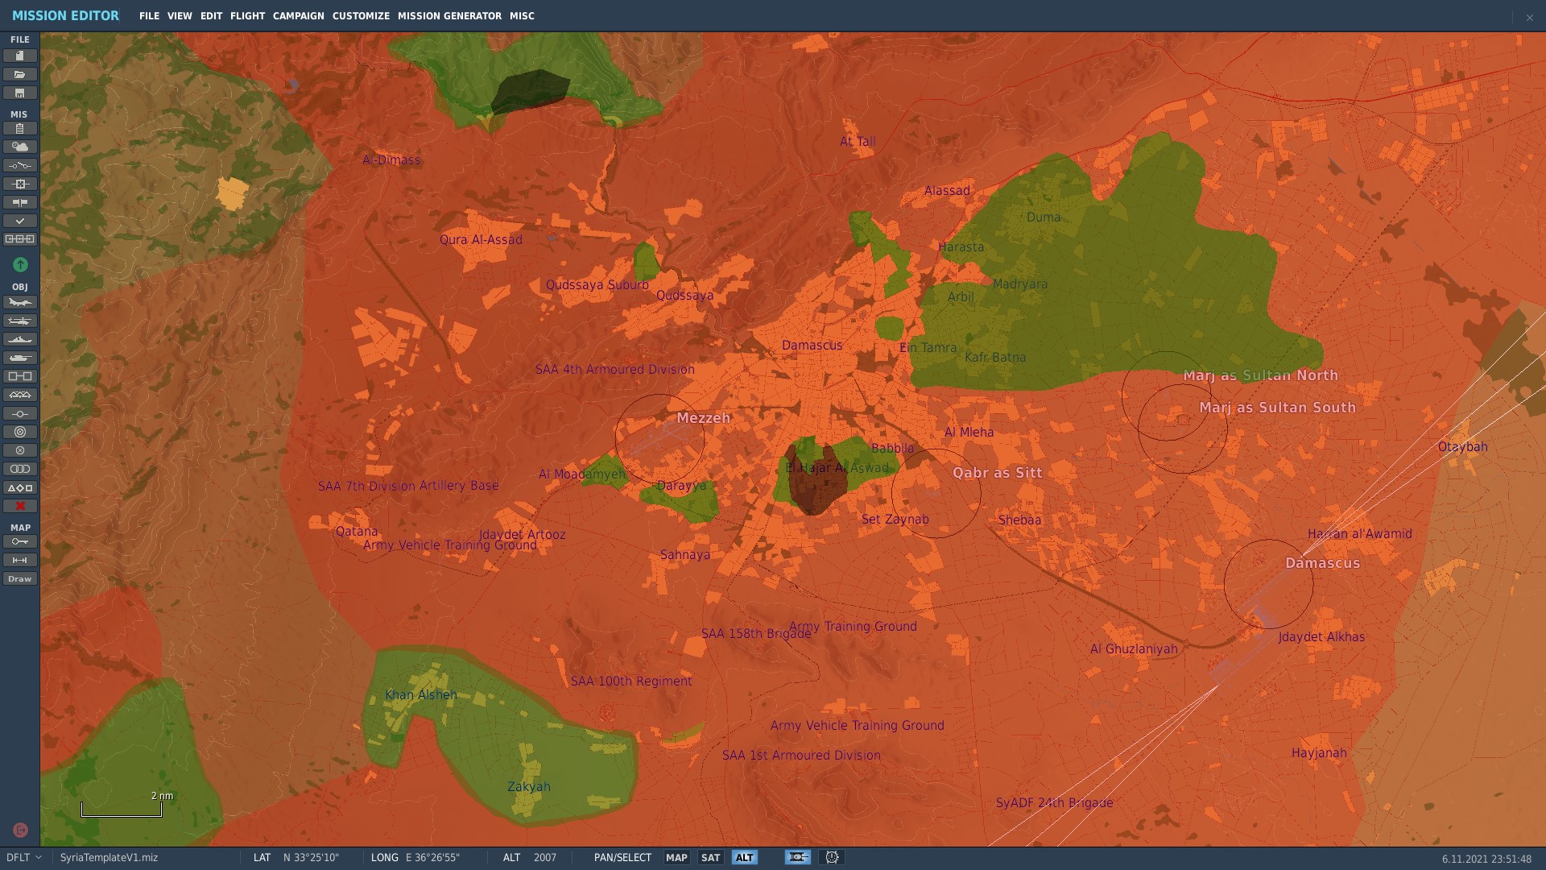This screenshot has width=1546, height=870.
Task: Click the new mission file icon
Action: coord(20,56)
